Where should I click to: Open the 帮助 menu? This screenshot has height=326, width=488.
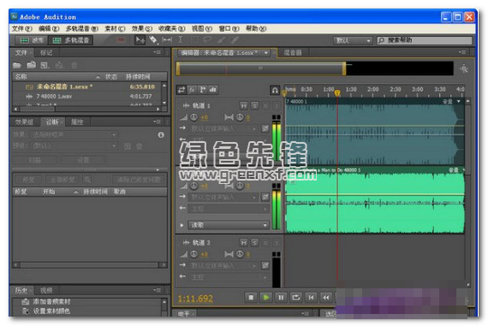tap(256, 28)
